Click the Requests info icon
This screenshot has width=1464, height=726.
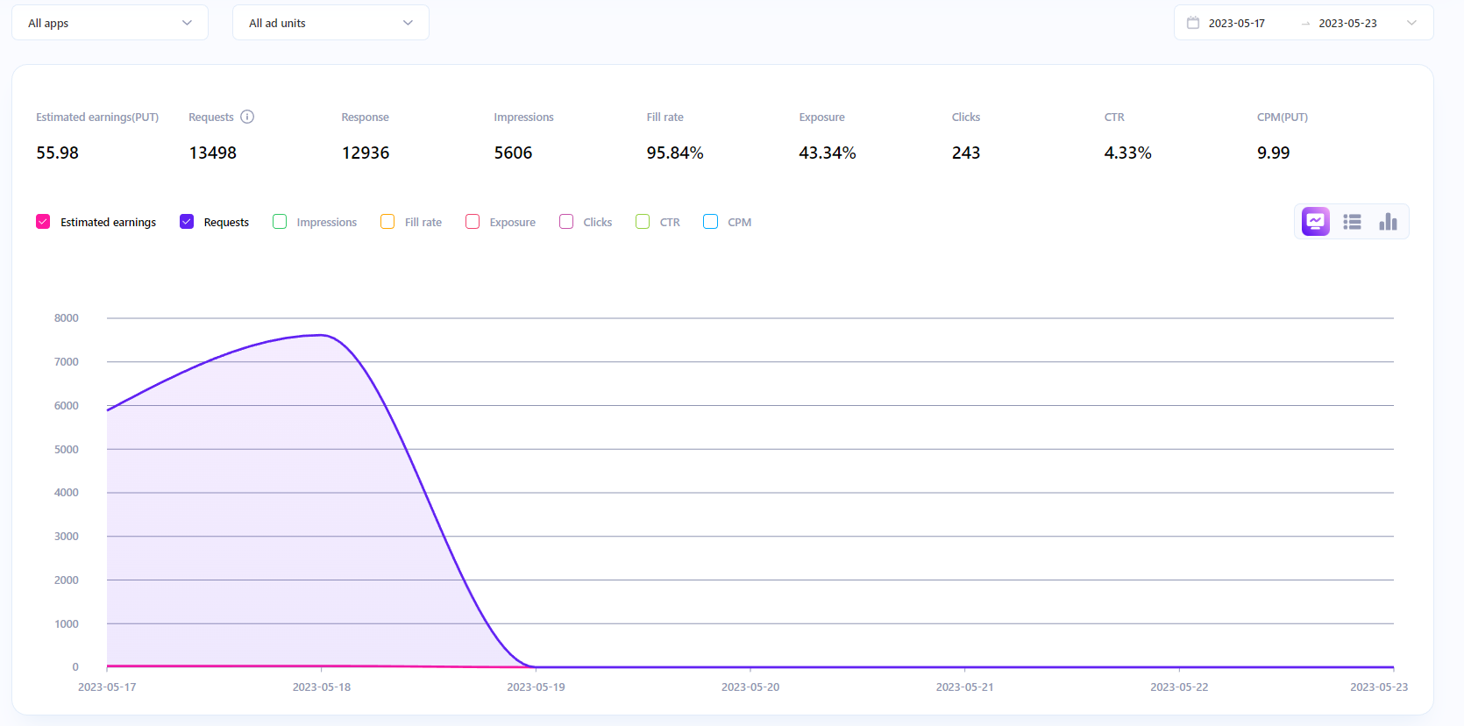point(247,117)
